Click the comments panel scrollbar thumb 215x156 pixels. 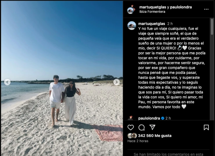click(x=212, y=27)
